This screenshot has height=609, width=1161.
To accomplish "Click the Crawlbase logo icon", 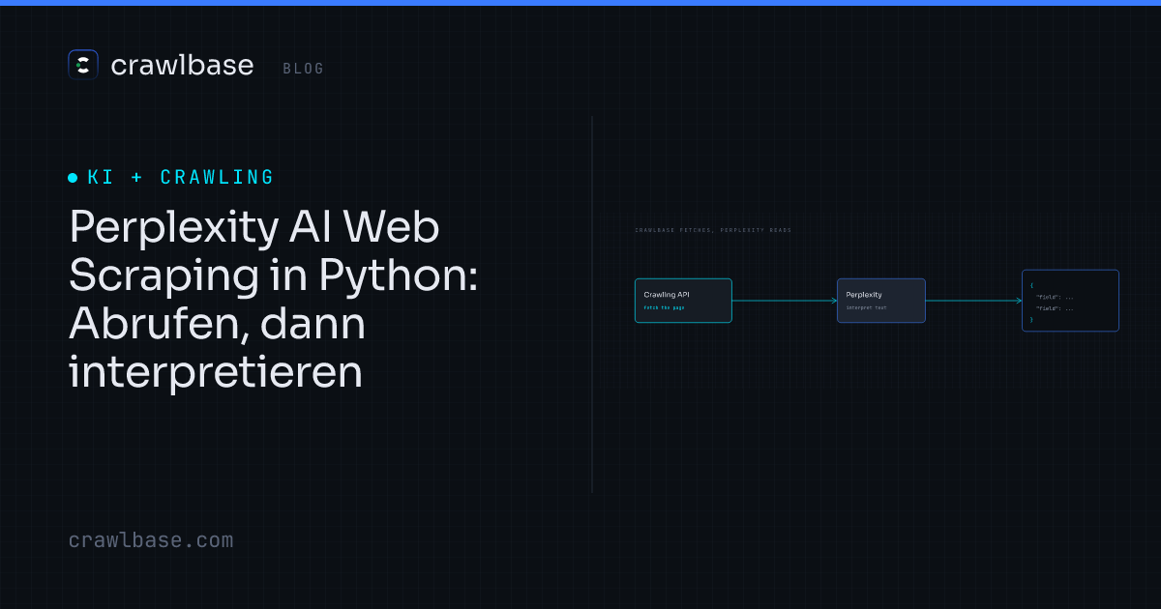I will (83, 65).
